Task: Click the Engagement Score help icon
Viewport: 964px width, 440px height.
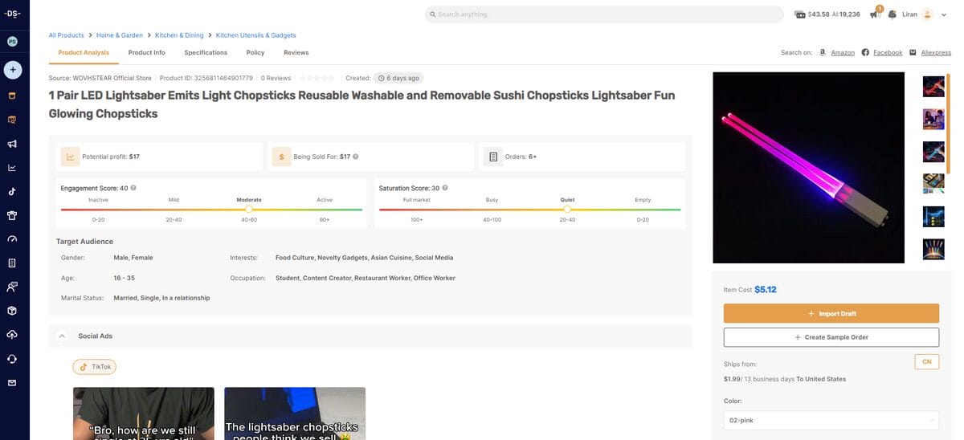Action: pyautogui.click(x=133, y=188)
